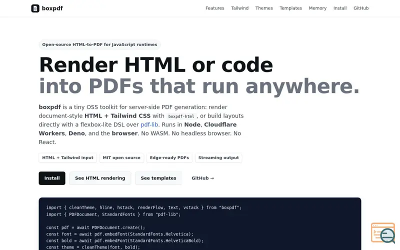Click the import PDFDocument code line
This screenshot has height=250, width=400.
tap(113, 214)
